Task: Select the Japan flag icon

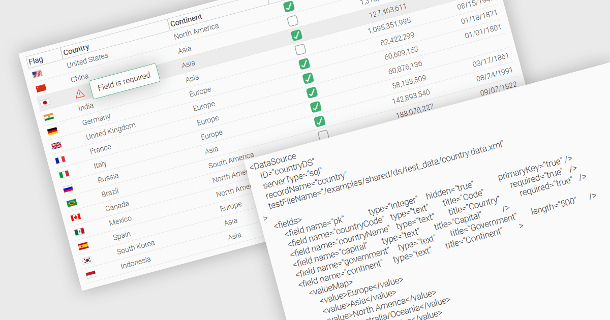Action: [x=45, y=103]
